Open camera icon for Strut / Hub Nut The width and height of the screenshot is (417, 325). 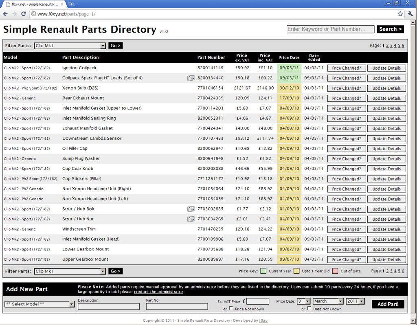coord(191,219)
